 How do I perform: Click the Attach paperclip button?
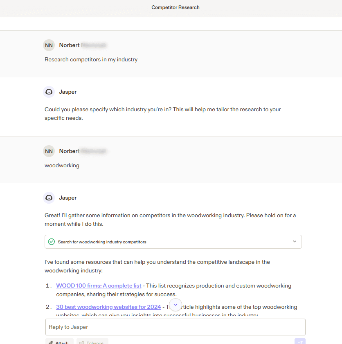[59, 342]
